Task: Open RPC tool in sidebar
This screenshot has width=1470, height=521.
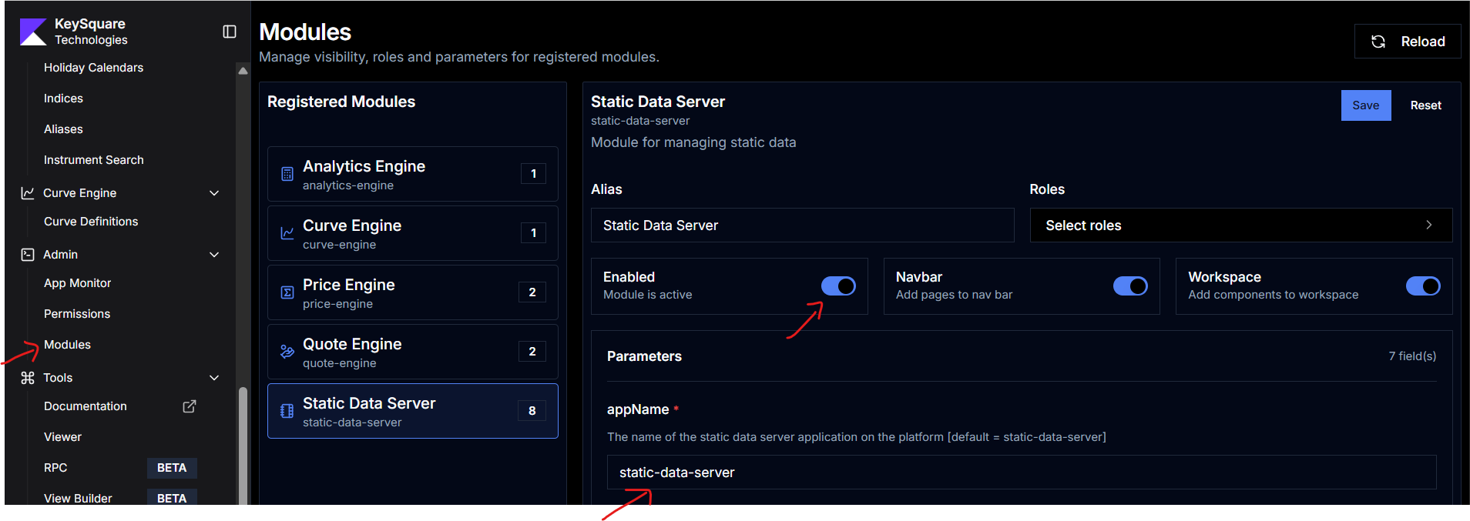Action: [55, 468]
